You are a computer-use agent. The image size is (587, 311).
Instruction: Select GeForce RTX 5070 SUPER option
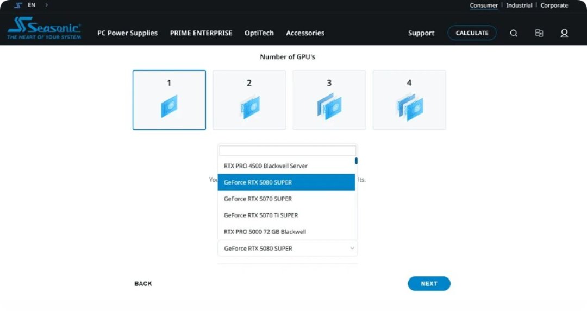[286, 199]
